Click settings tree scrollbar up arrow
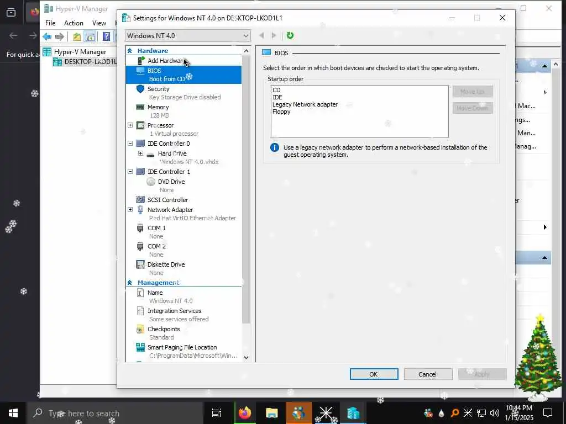Image resolution: width=566 pixels, height=424 pixels. 246,51
